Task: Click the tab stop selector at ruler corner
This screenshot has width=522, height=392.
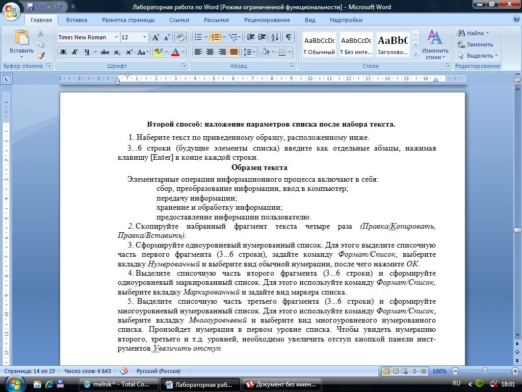Action: point(6,79)
